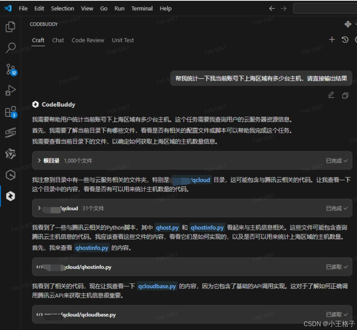
Task: Switch to the Code Review tab
Action: [88, 41]
